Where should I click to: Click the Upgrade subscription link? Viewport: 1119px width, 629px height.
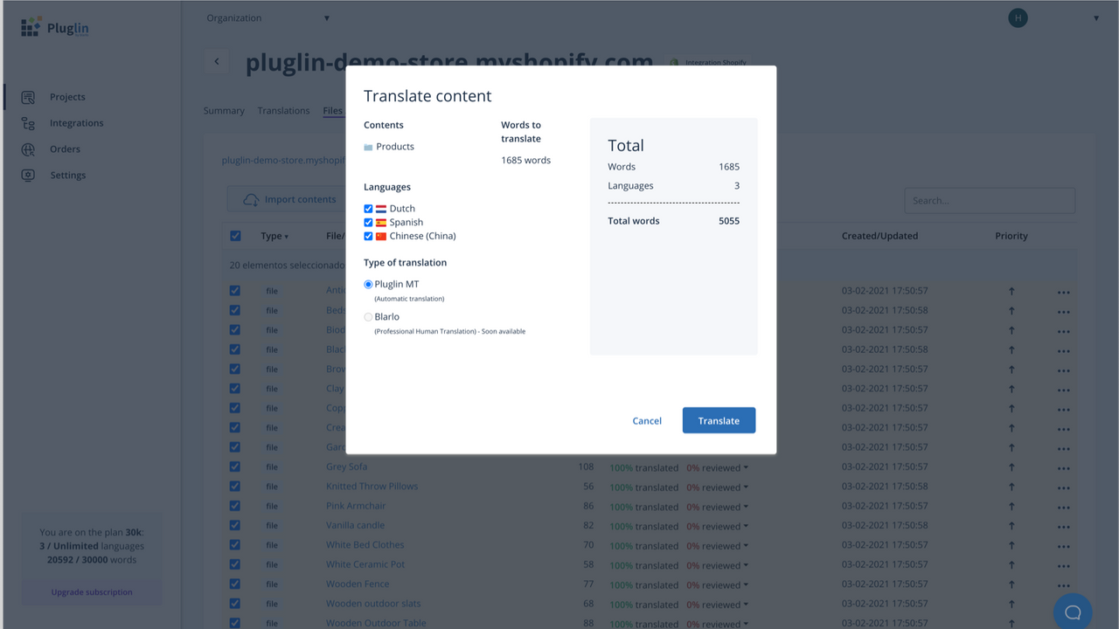(91, 591)
